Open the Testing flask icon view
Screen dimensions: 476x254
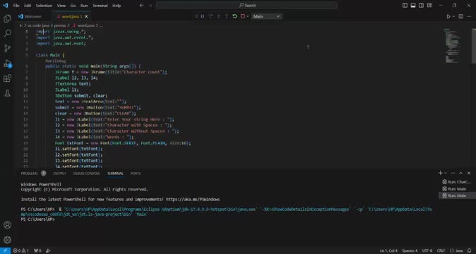click(7, 93)
